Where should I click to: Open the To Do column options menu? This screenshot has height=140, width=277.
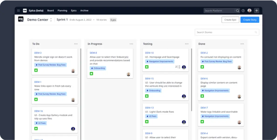(x=76, y=44)
